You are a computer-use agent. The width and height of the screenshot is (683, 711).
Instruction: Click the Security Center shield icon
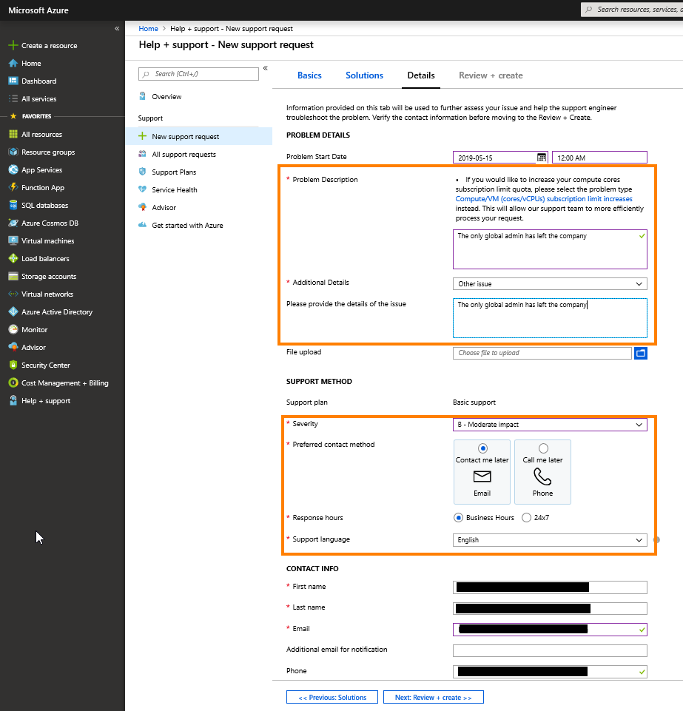[13, 365]
